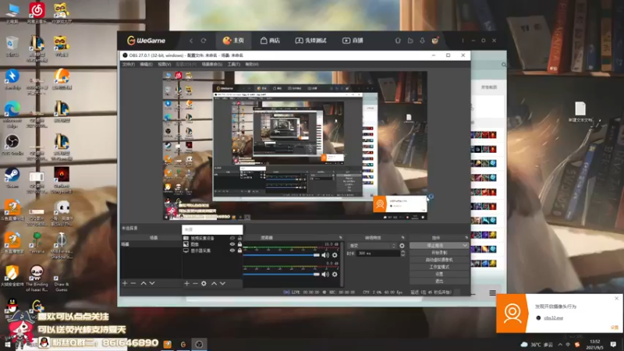Open the Steam desktop shortcut
Viewport: 624px width, 351px height.
pos(12,178)
